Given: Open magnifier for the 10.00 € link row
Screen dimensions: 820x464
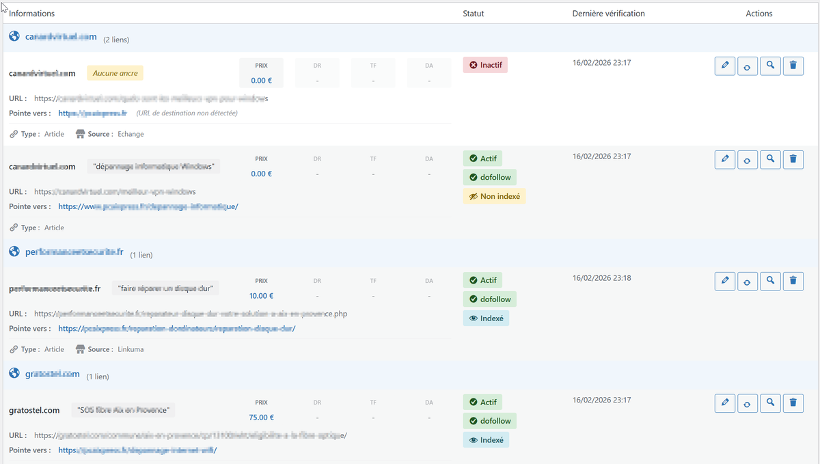Looking at the screenshot, I should [x=770, y=281].
